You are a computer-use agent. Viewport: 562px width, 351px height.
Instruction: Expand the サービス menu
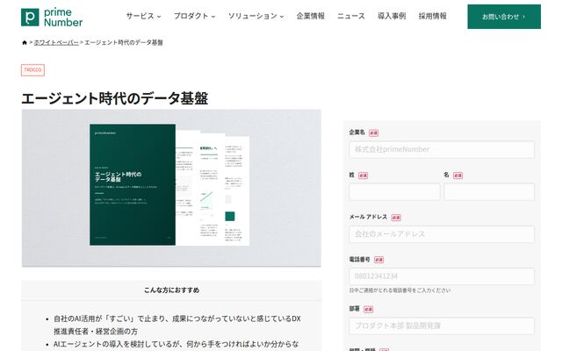tap(143, 16)
